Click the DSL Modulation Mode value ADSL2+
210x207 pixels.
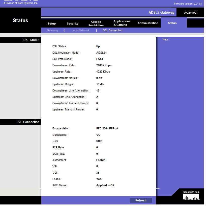[x=101, y=53]
